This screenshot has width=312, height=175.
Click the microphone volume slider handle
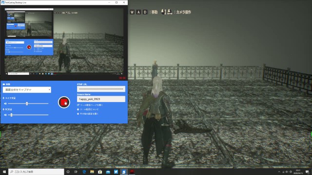27,104
